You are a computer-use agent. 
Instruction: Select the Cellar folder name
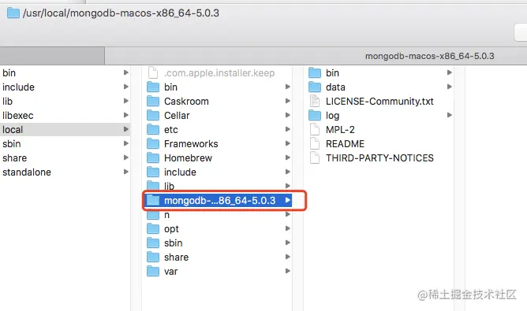tap(177, 116)
